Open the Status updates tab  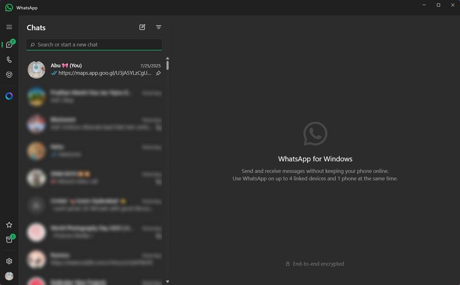point(9,75)
